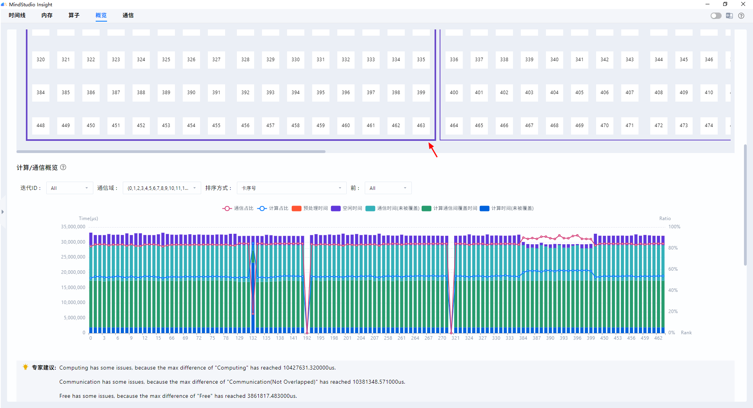Click the Communication issue suggestion text
Viewport: 753px width, 408px height.
click(232, 382)
